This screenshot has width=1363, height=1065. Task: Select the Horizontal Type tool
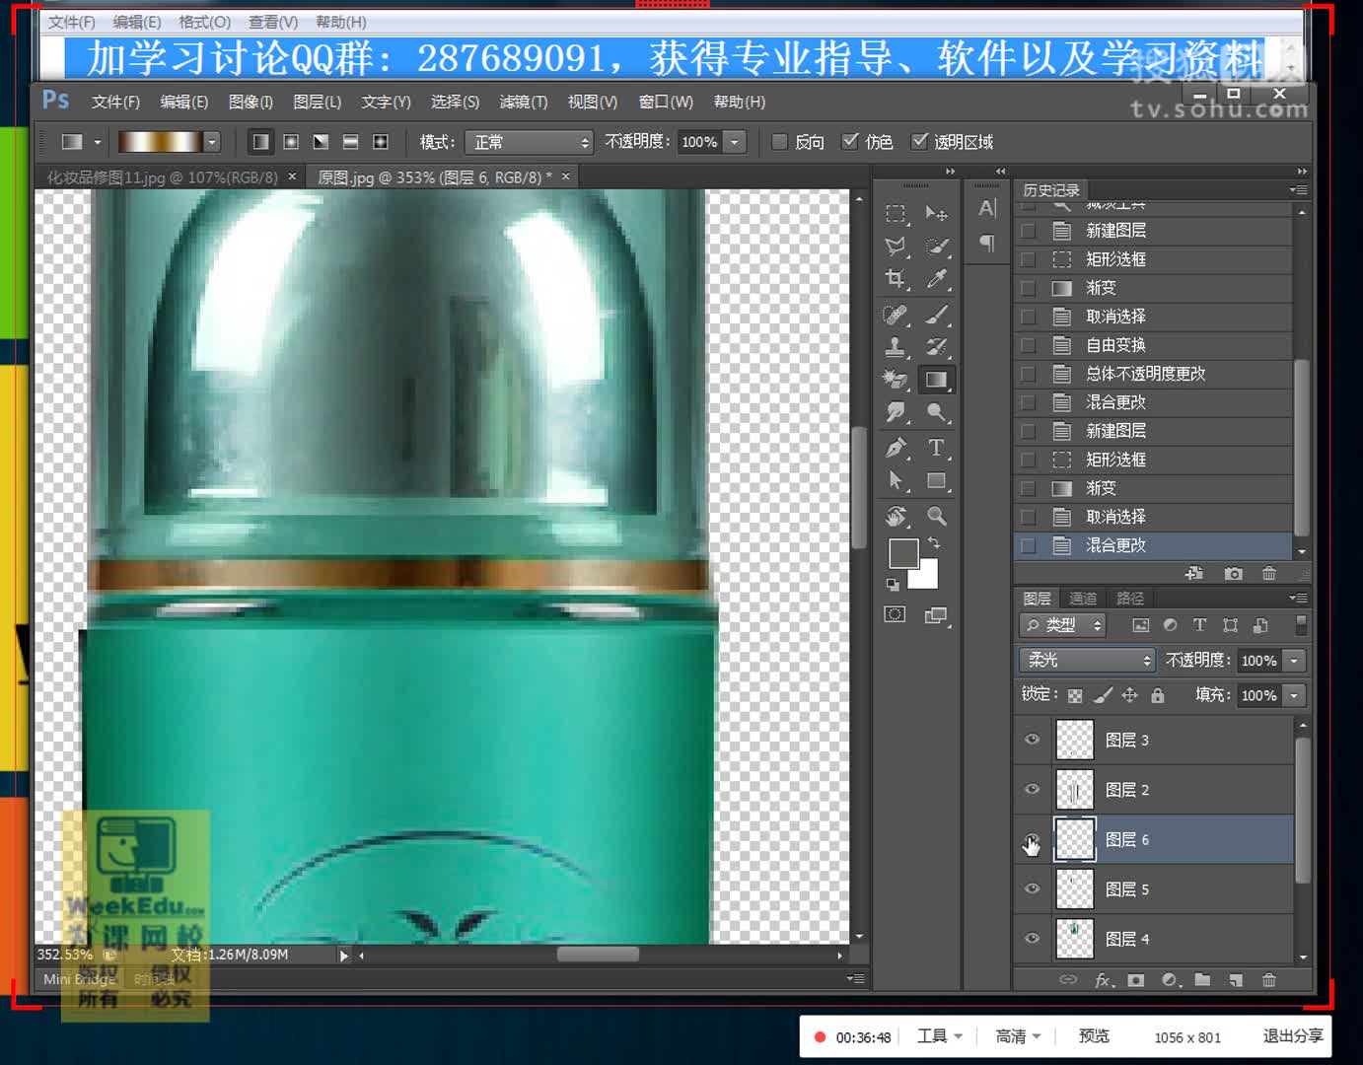click(x=936, y=448)
